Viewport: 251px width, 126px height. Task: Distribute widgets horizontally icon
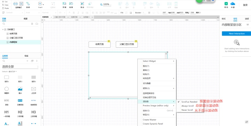tap(169, 4)
